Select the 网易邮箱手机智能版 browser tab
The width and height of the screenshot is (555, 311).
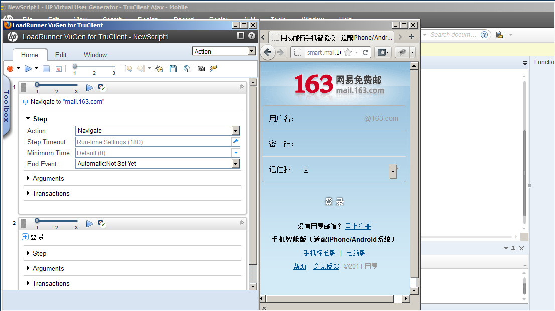332,37
